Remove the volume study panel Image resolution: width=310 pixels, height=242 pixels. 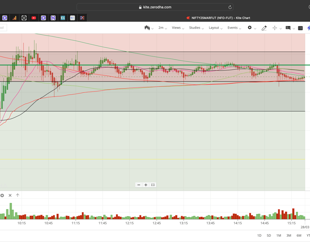(x=10, y=195)
